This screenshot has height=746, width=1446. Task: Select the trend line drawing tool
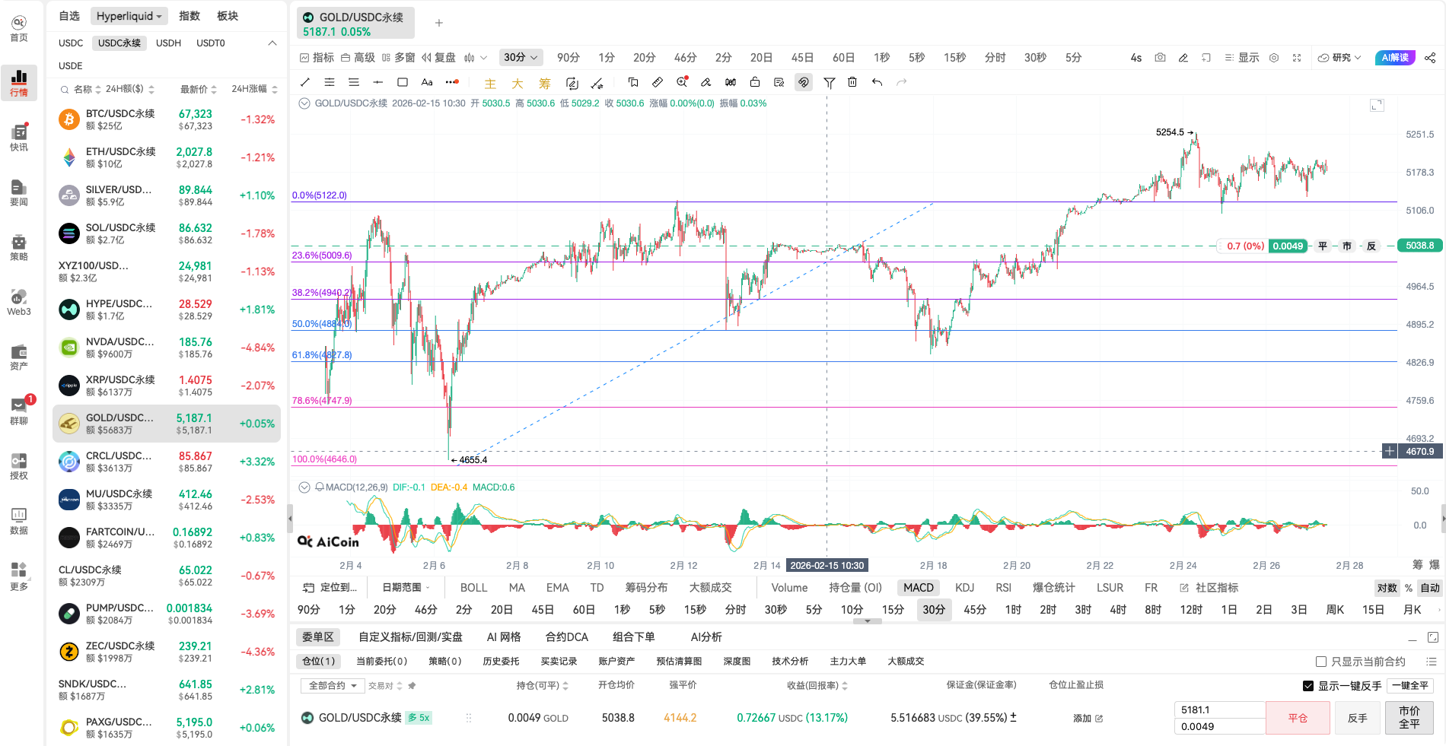(x=305, y=82)
